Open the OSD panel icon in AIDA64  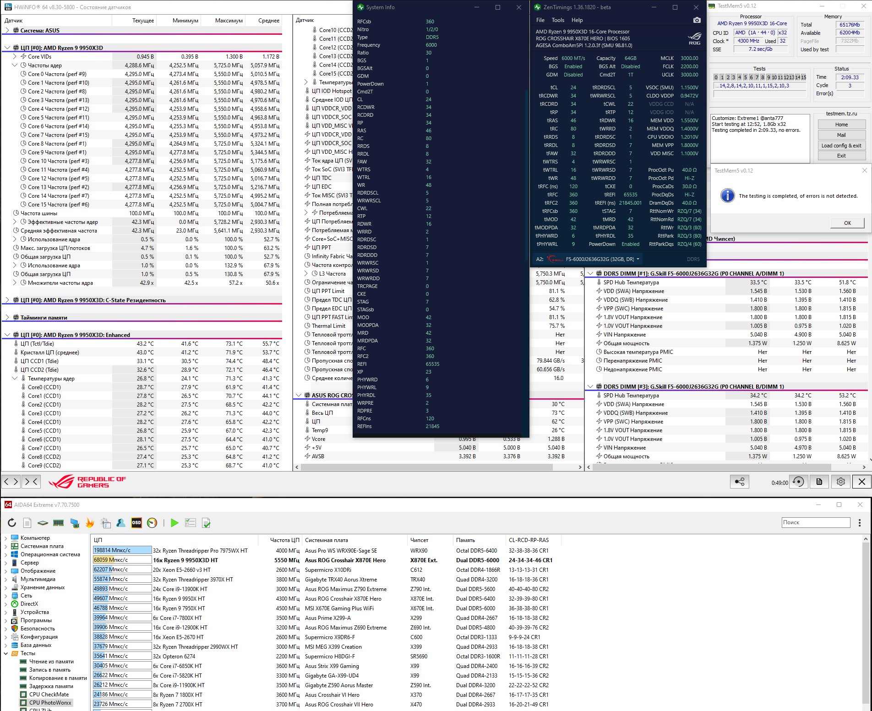point(136,522)
